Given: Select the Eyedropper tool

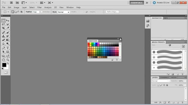Looking at the screenshot, I should click(8, 28).
